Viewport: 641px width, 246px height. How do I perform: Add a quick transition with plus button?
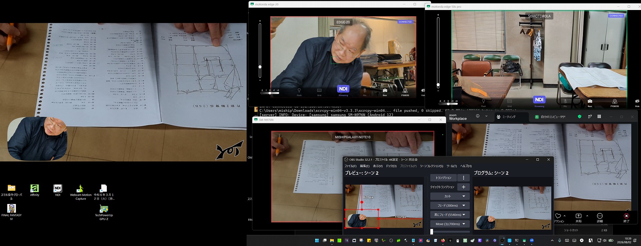coord(463,187)
